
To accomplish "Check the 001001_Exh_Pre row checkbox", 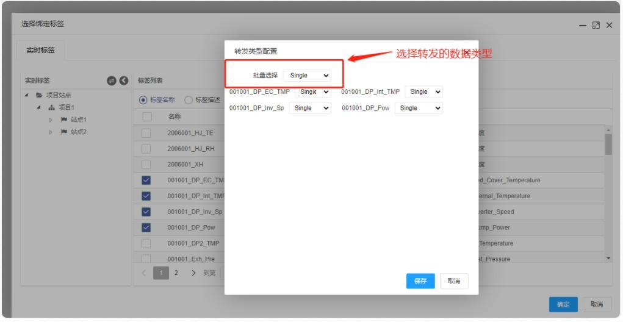I will 146,259.
